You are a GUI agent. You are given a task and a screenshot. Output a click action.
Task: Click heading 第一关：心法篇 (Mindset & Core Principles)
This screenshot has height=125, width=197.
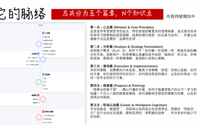click(x=122, y=27)
